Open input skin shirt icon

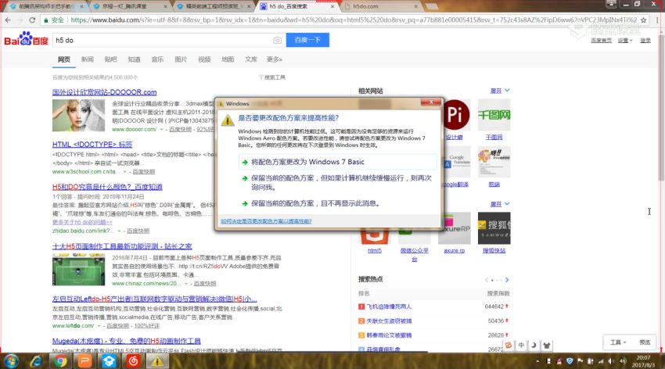[x=547, y=346]
